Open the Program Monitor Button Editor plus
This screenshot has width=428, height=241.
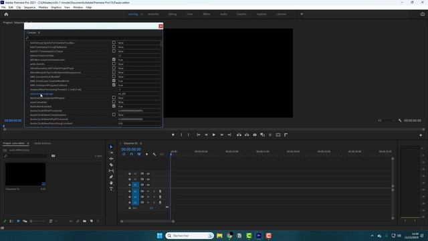pyautogui.click(x=421, y=135)
